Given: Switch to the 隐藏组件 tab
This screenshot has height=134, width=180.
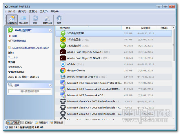Looking at the screenshot, I should 41,122.
